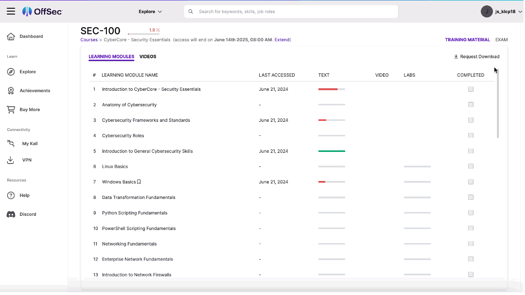Expand the js_klcp18 account menu

click(x=502, y=11)
